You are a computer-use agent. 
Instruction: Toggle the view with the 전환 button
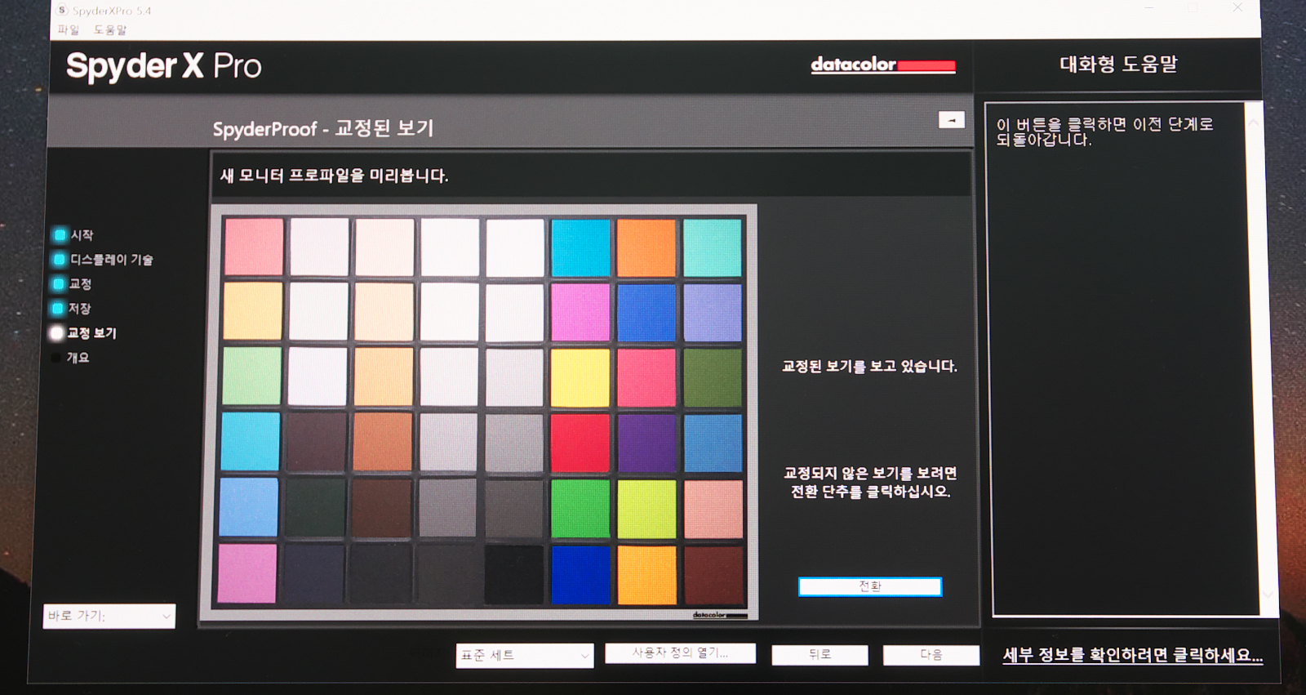(870, 586)
